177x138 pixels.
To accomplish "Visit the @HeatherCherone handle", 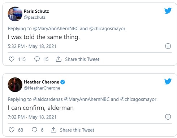I will tap(42, 88).
